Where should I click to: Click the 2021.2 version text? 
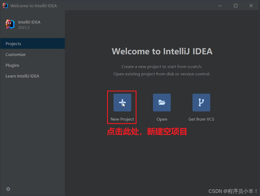click(x=24, y=28)
